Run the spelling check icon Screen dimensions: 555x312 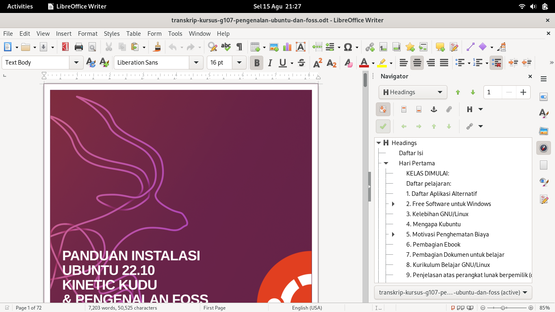[x=226, y=47]
